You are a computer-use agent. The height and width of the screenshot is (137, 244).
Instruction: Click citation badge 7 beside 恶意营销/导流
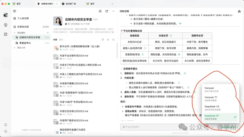coord(142,54)
